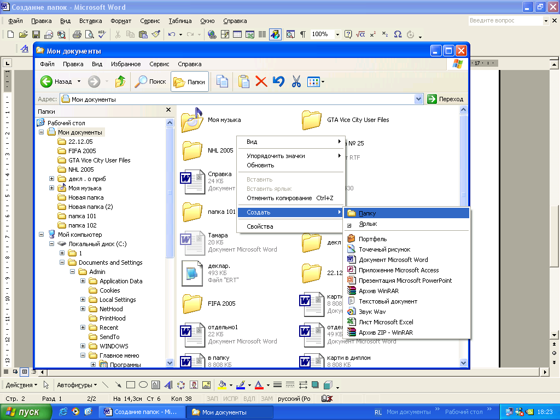This screenshot has height=420, width=560.
Task: Collapse the Мой компьютер tree node
Action: point(42,234)
